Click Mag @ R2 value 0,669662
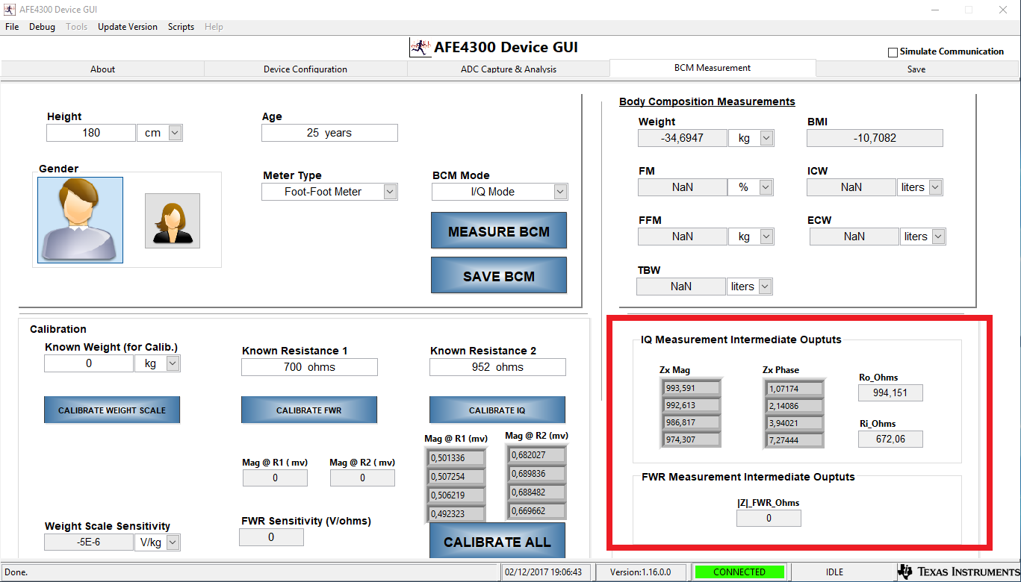The image size is (1021, 582). point(538,511)
